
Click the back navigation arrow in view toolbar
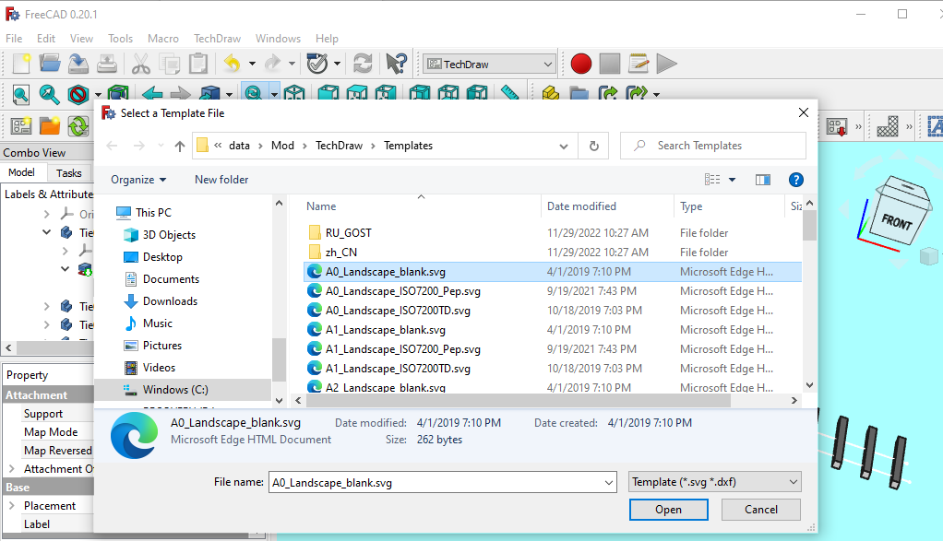152,94
